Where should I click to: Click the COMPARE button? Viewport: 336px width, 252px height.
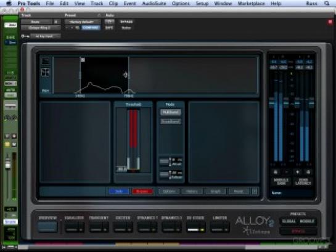[x=91, y=28]
